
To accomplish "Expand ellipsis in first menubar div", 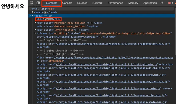I will pos(92,23).
